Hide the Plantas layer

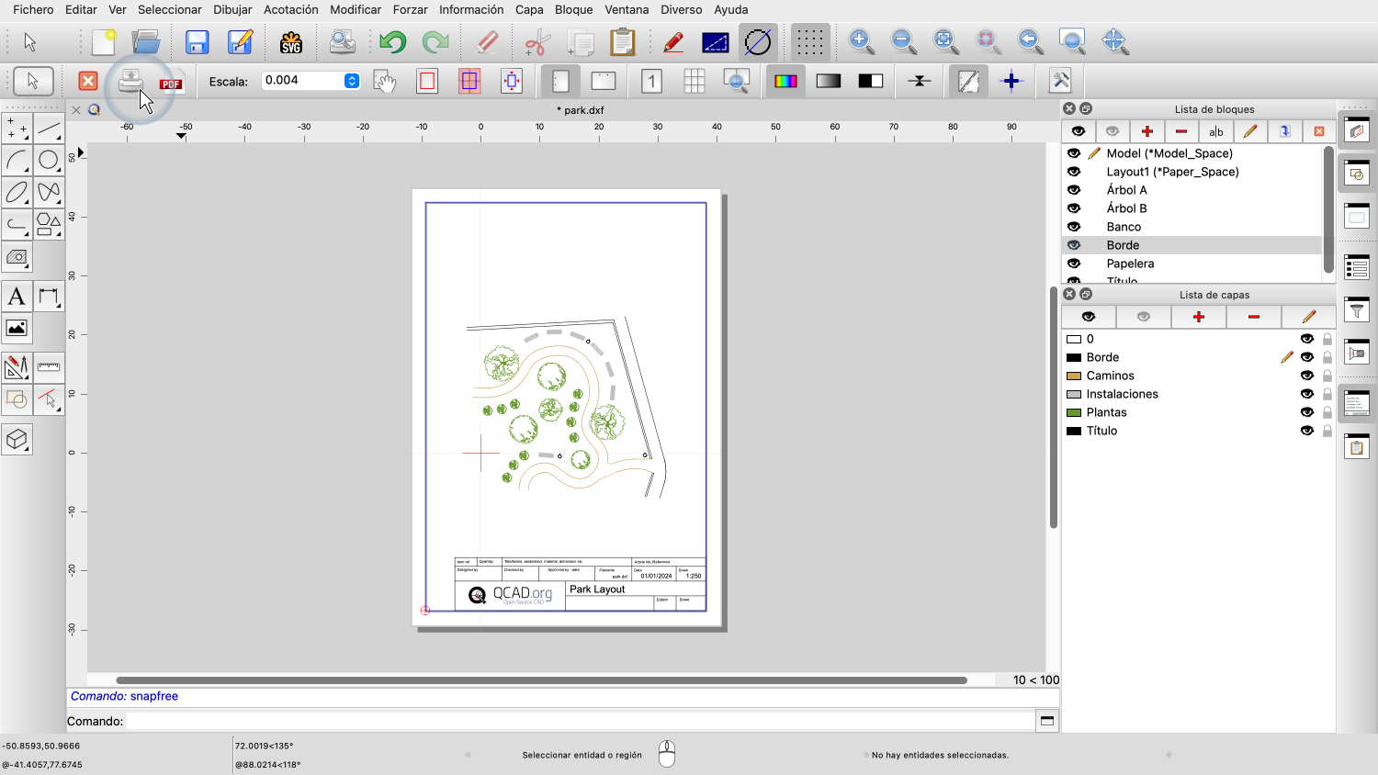click(1306, 412)
